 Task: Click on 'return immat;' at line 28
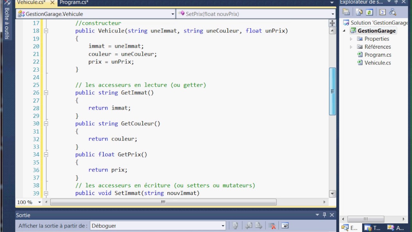(x=109, y=108)
